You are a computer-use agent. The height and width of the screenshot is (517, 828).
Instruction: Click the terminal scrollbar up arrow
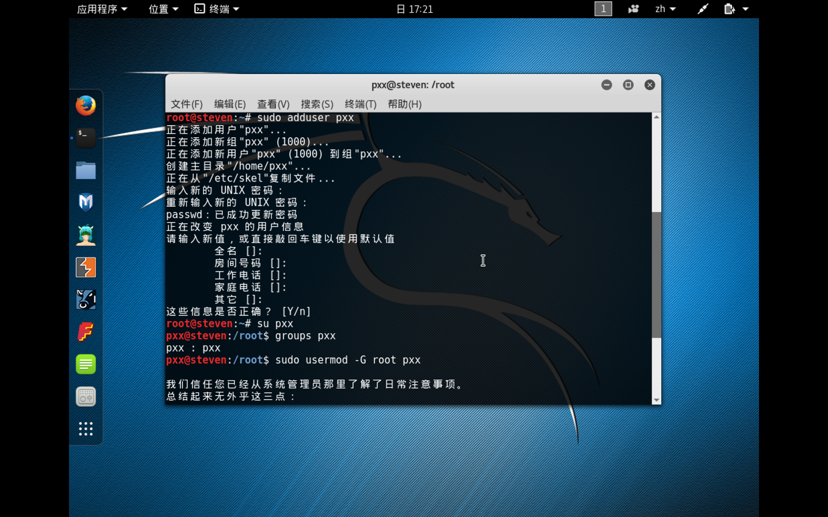click(656, 117)
